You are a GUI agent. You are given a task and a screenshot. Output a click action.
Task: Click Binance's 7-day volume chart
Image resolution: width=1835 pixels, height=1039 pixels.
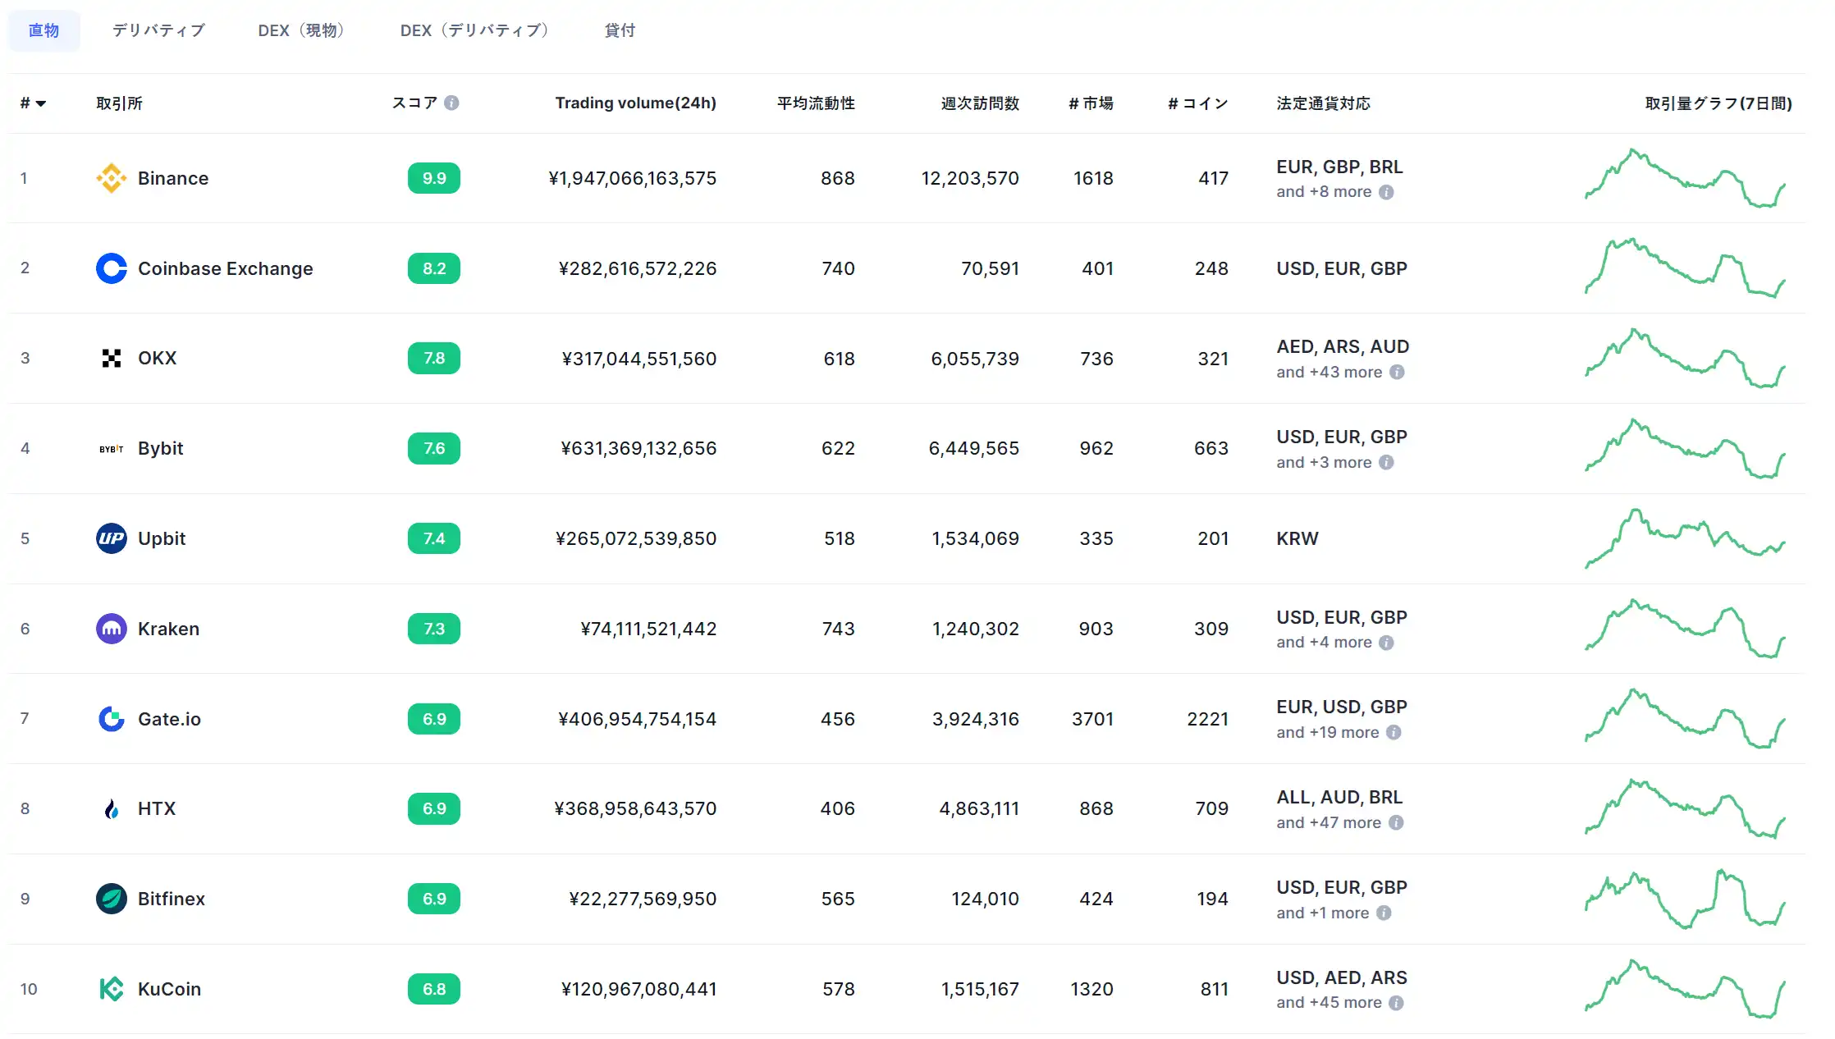(x=1685, y=178)
